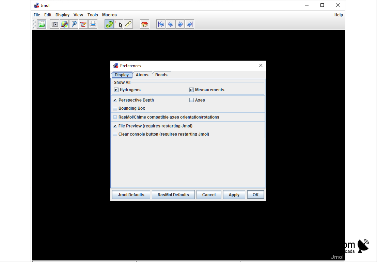Go to next frame arrow
377x262 pixels.
180,24
